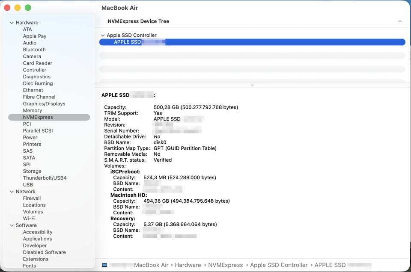Image resolution: width=411 pixels, height=272 pixels.
Task: Select Printers in the sidebar
Action: (x=32, y=144)
